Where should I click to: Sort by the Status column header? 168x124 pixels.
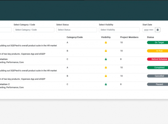click(150, 37)
